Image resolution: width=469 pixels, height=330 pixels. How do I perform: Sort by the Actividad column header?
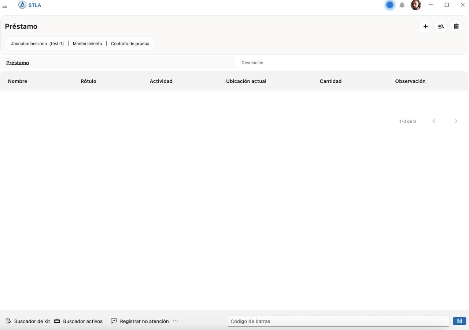click(x=161, y=81)
